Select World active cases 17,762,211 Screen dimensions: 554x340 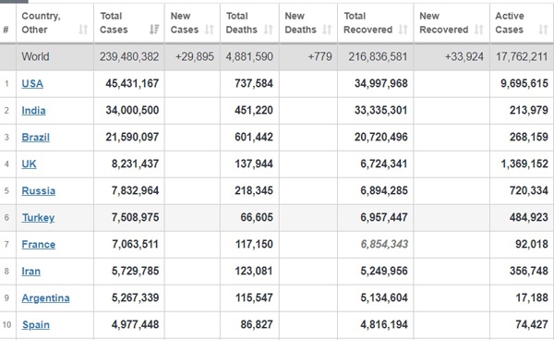(x=522, y=56)
